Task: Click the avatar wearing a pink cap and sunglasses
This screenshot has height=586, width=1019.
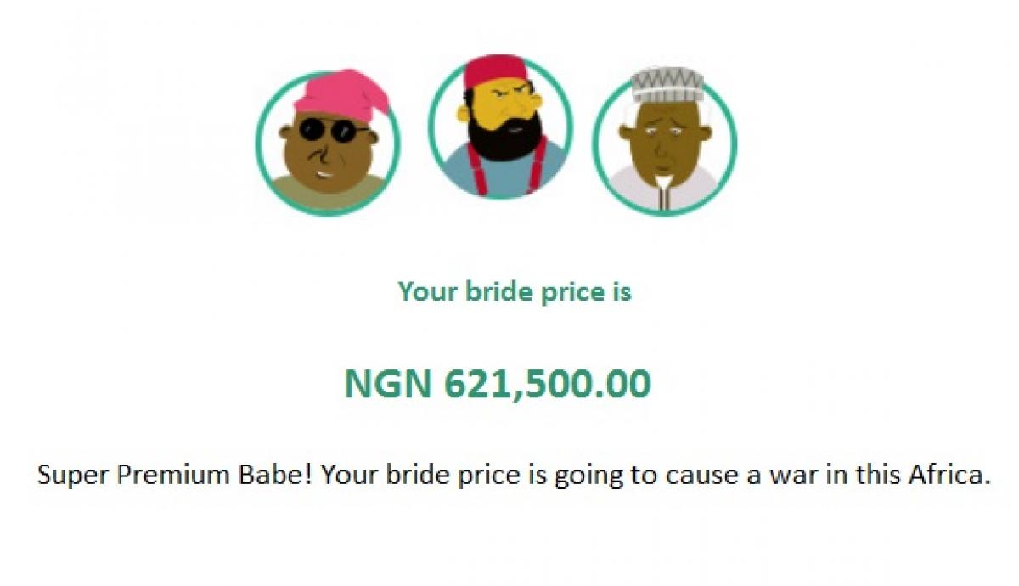Action: [x=328, y=143]
